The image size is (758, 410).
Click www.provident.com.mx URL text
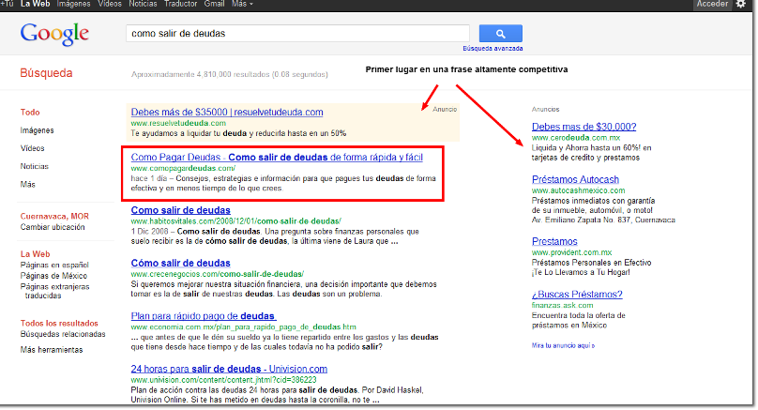[x=572, y=252]
